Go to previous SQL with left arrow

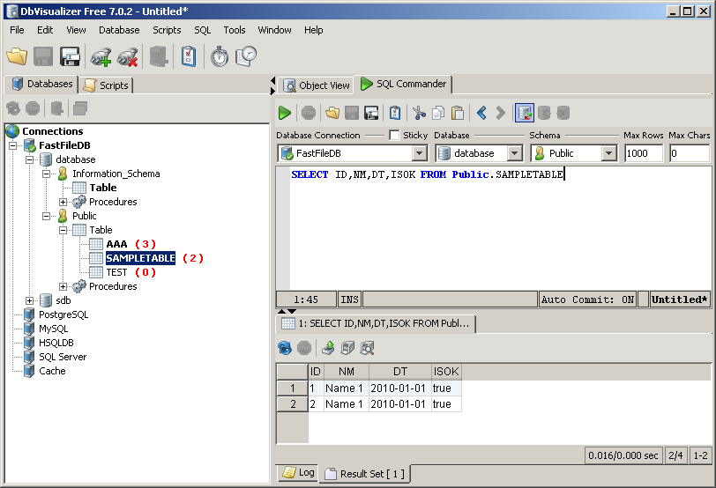[481, 113]
